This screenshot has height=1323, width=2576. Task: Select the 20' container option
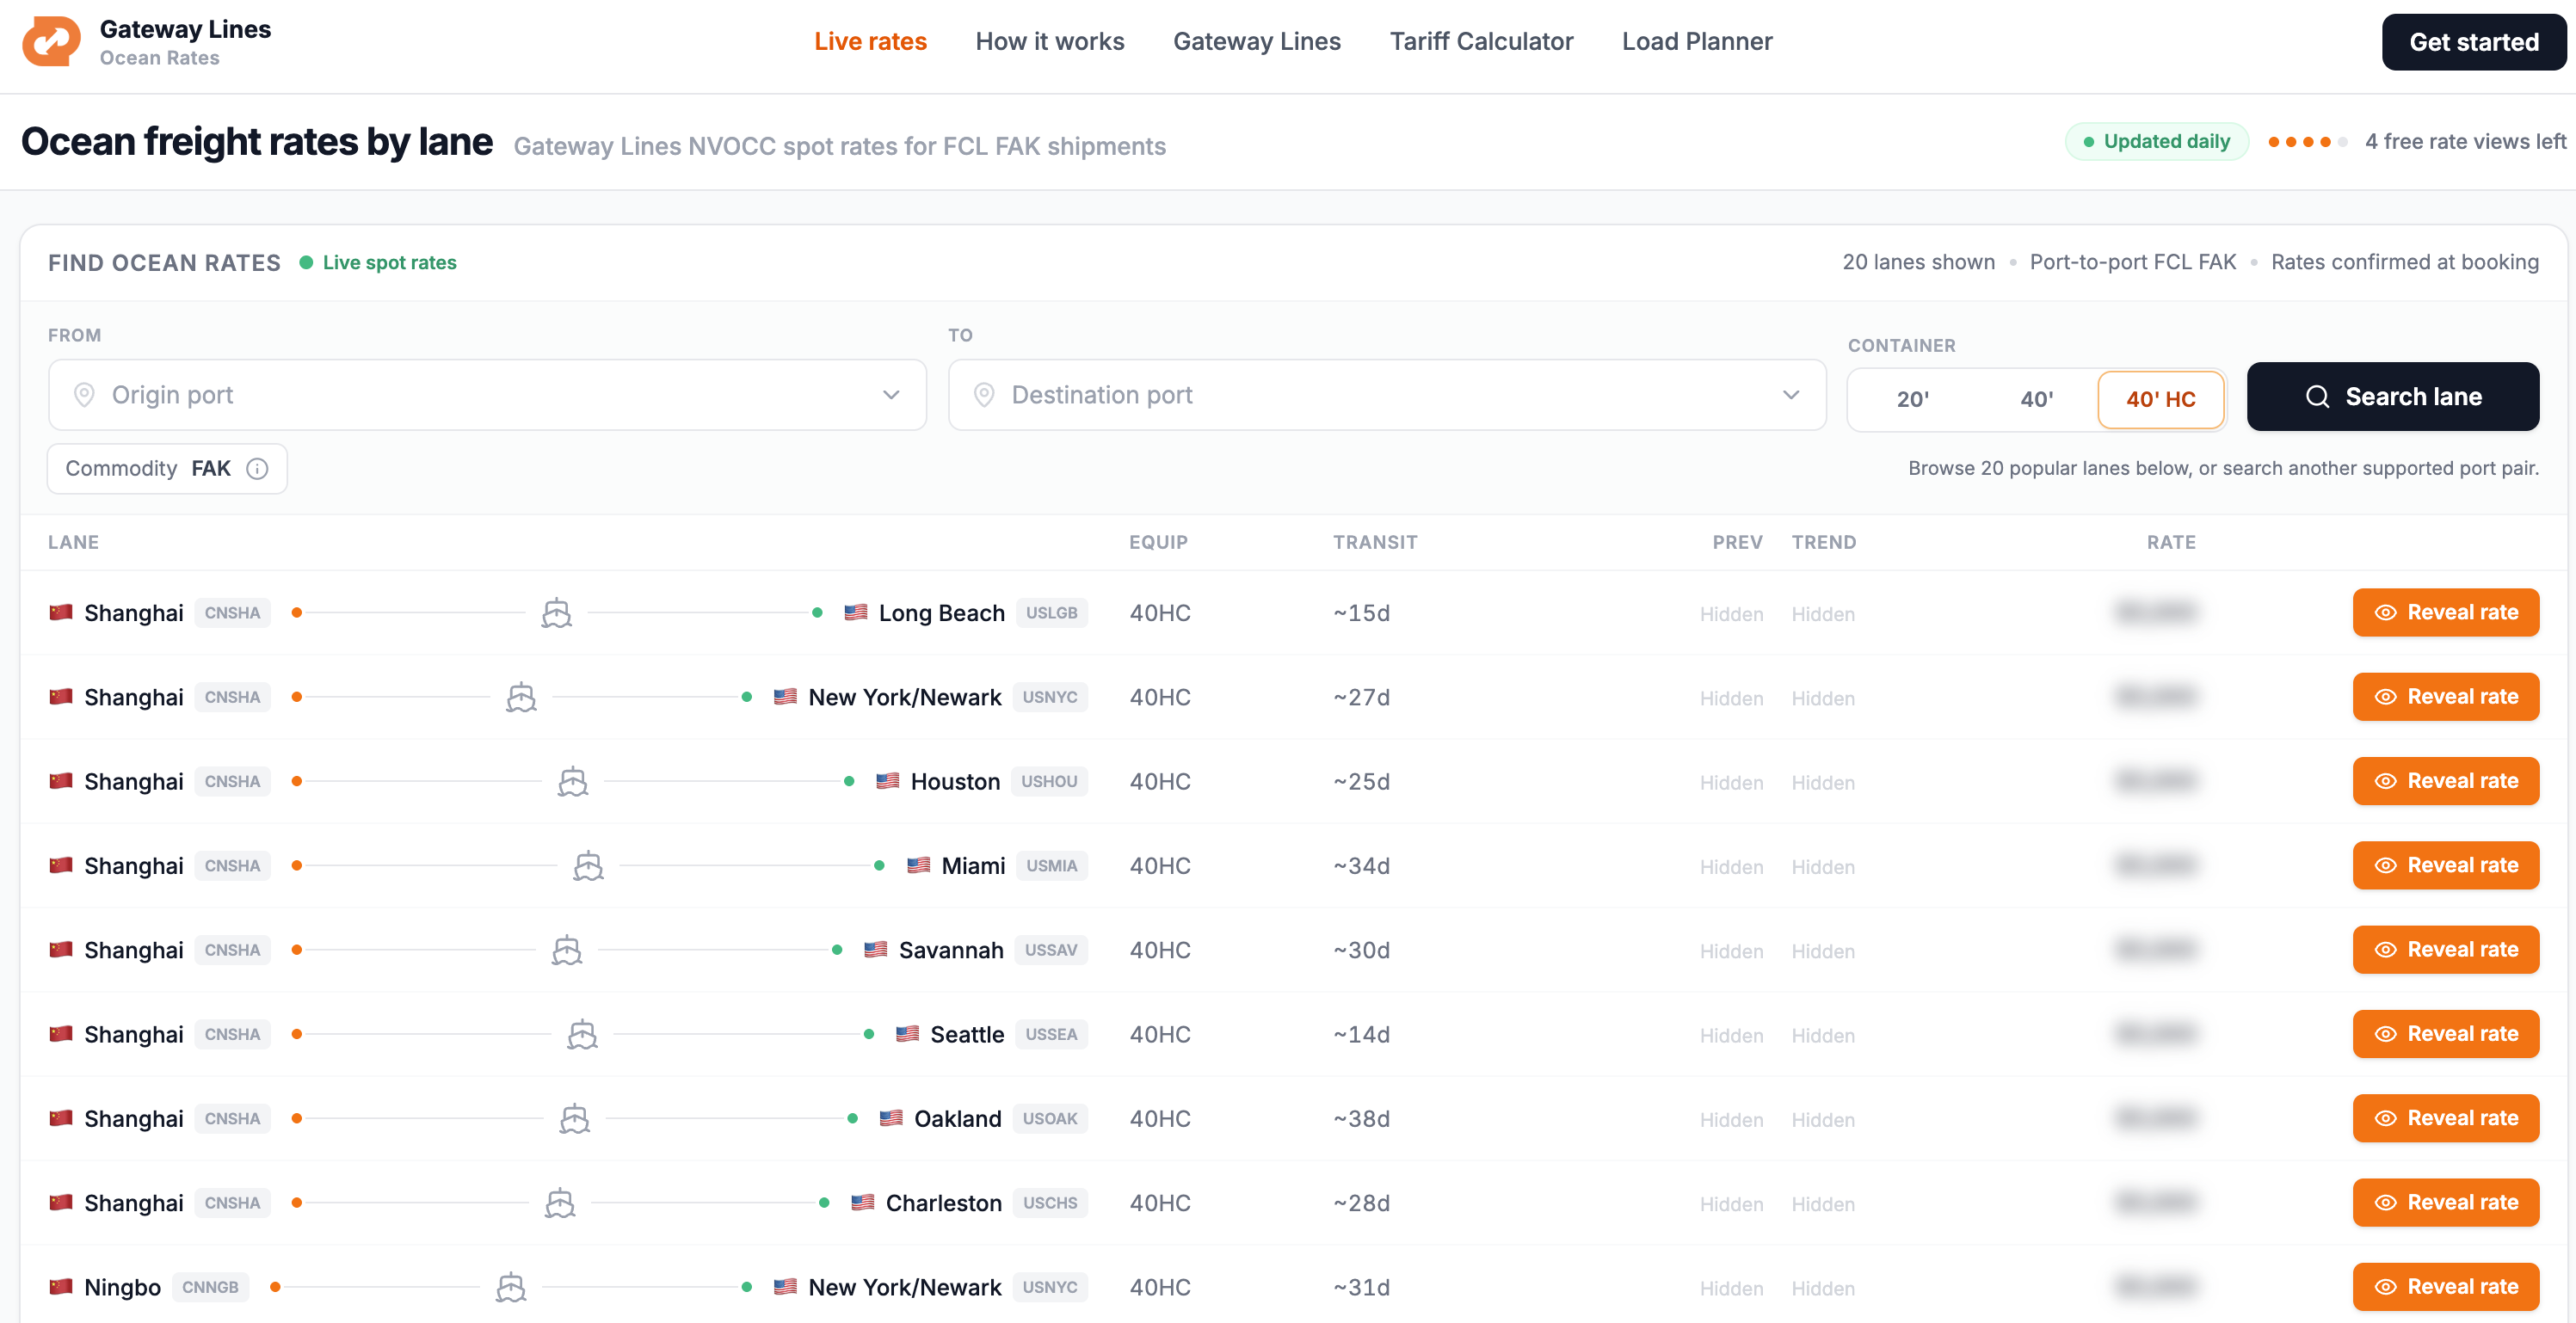(1913, 399)
